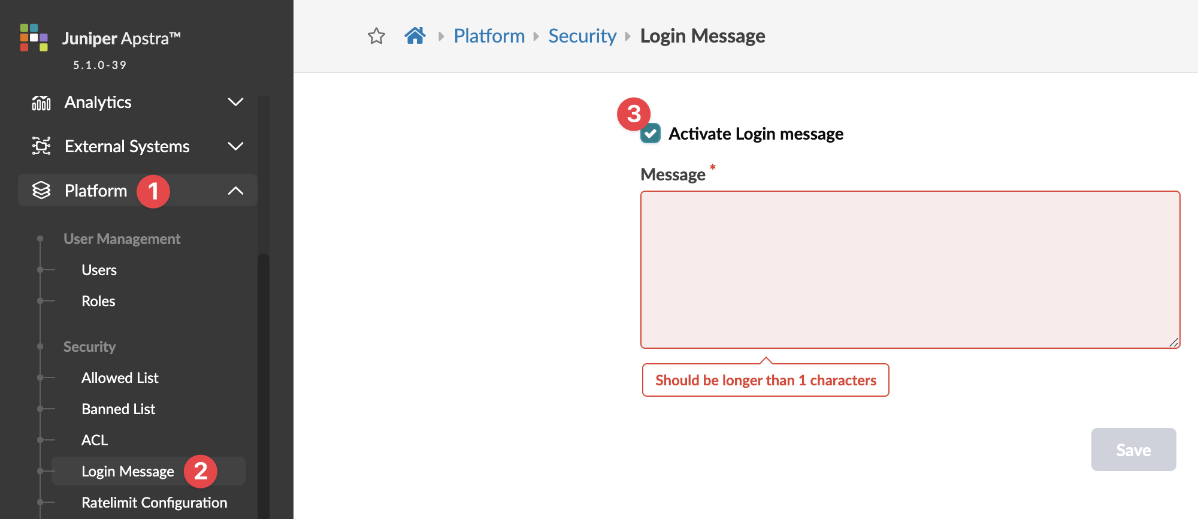
Task: Click the Analytics chart icon
Action: pos(41,102)
